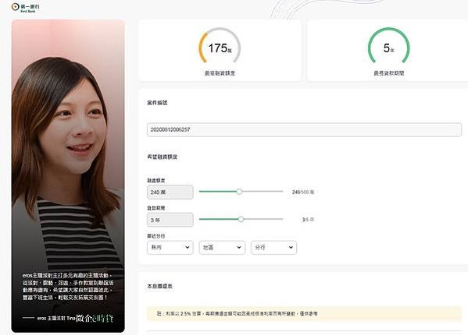Click the 微企e時貸 logo on the banner

point(95,318)
